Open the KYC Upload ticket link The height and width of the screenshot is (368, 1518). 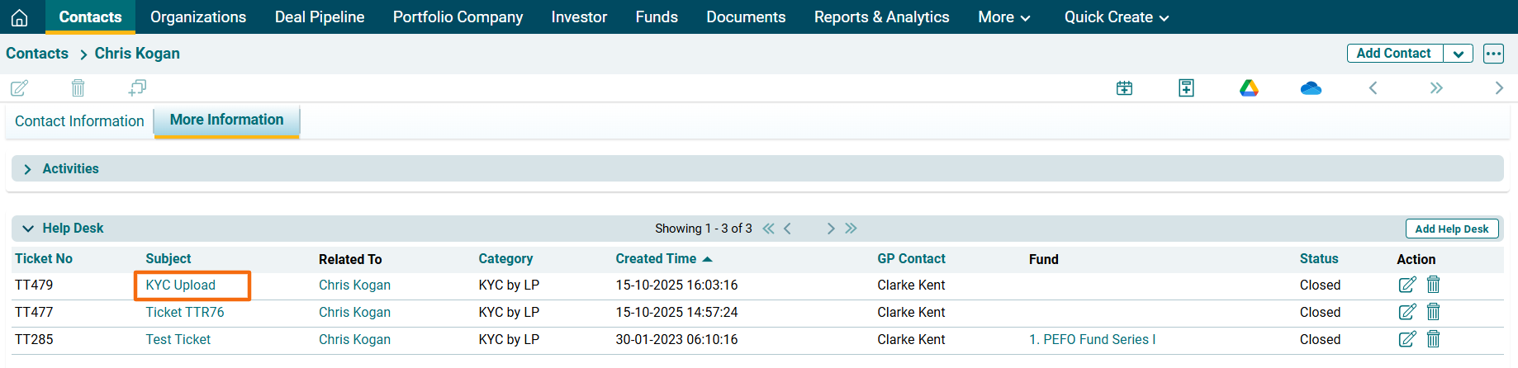click(x=181, y=285)
